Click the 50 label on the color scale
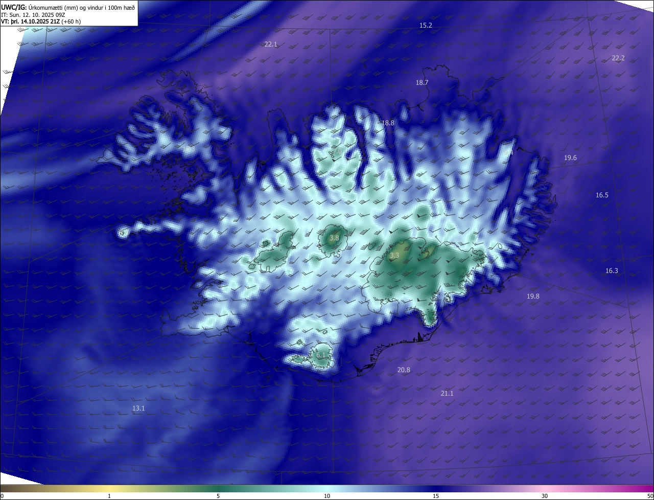The width and height of the screenshot is (654, 500). [650, 496]
